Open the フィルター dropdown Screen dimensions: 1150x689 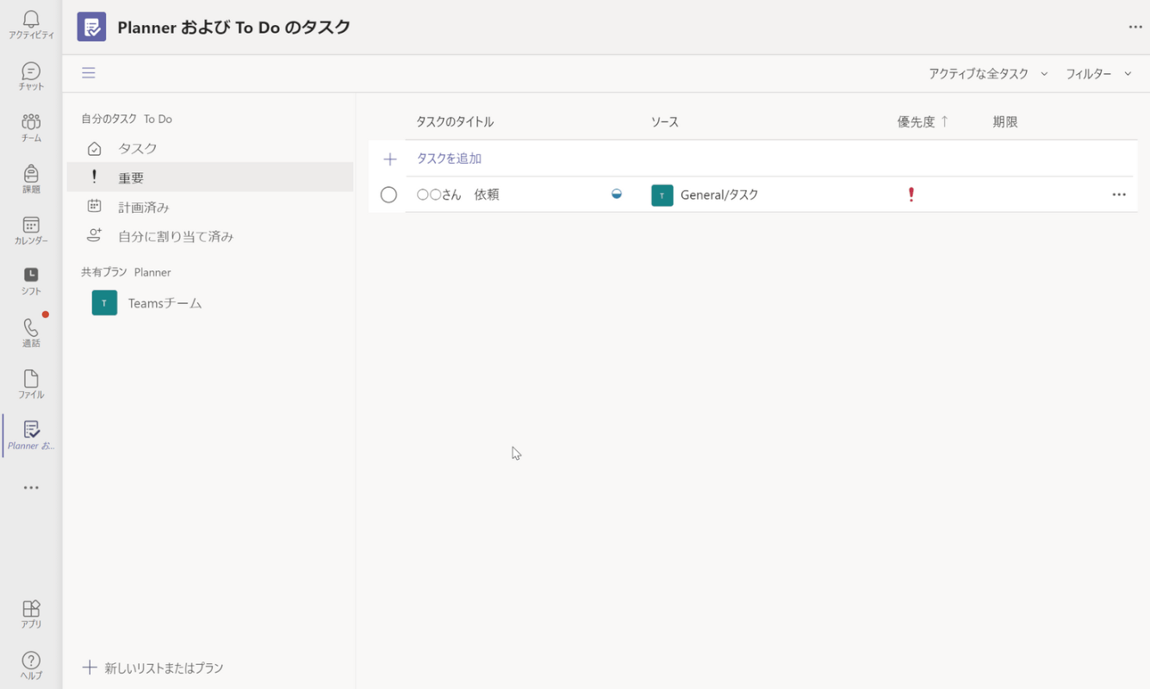tap(1098, 74)
